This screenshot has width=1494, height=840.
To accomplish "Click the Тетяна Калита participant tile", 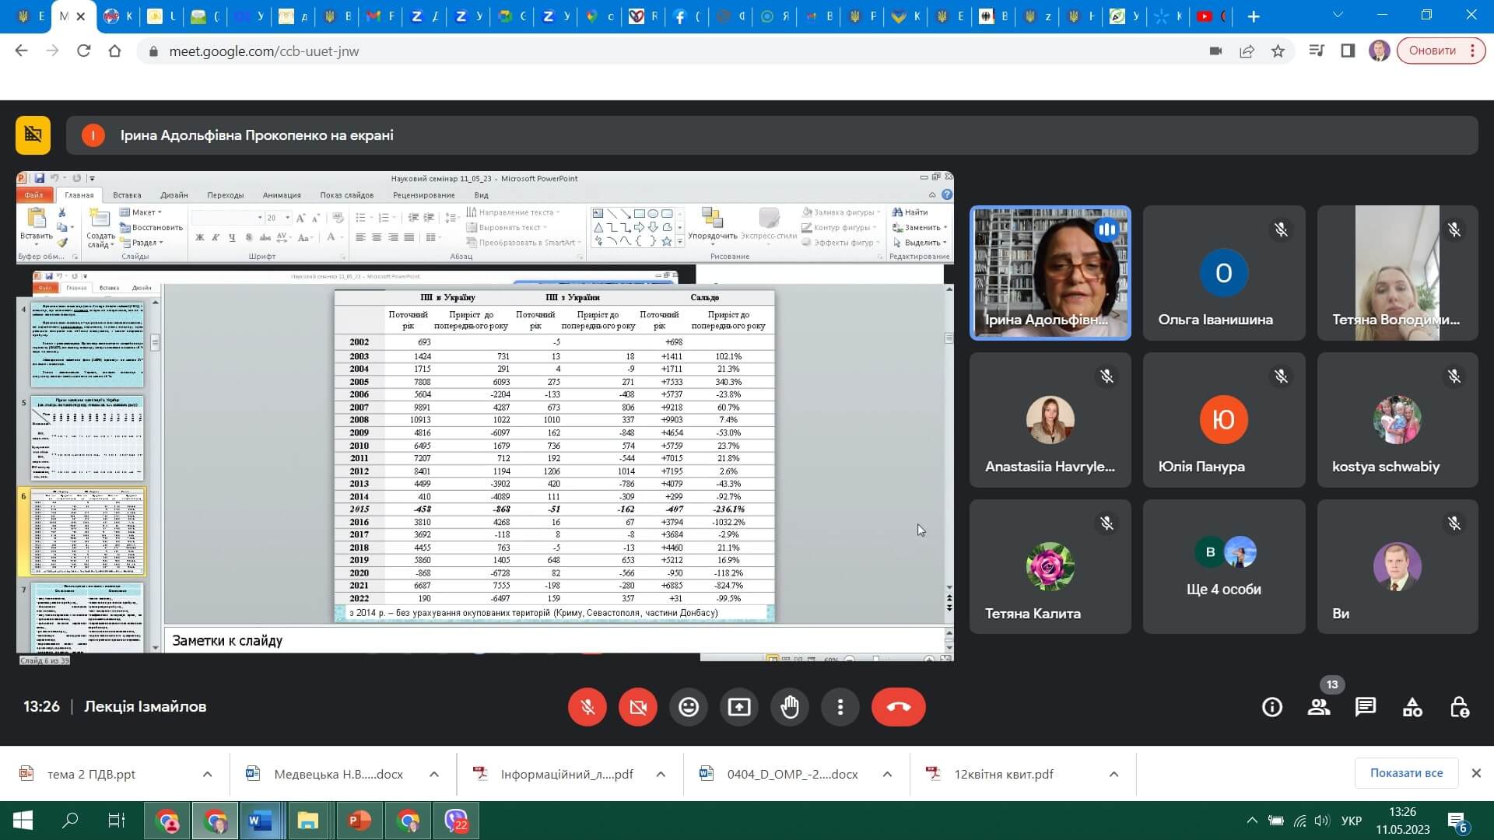I will [1050, 566].
